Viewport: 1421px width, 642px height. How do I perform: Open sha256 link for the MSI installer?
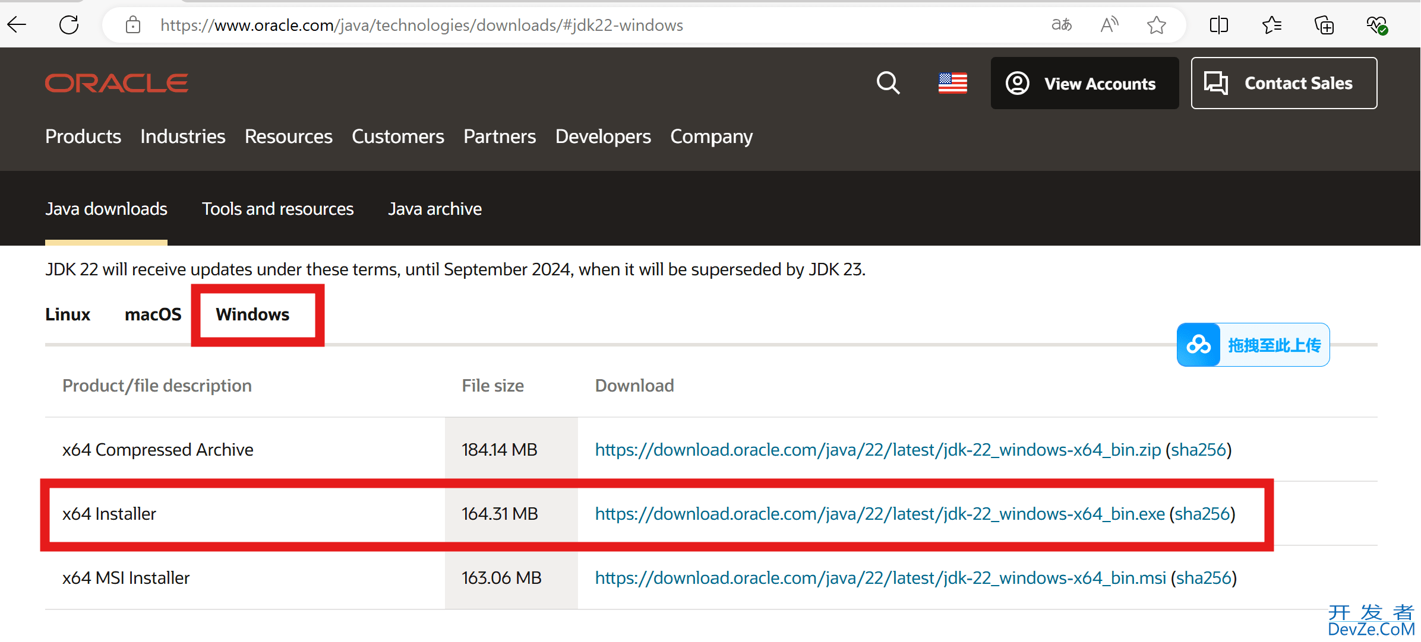[1204, 578]
